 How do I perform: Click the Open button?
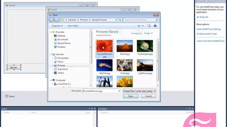pos(131,96)
